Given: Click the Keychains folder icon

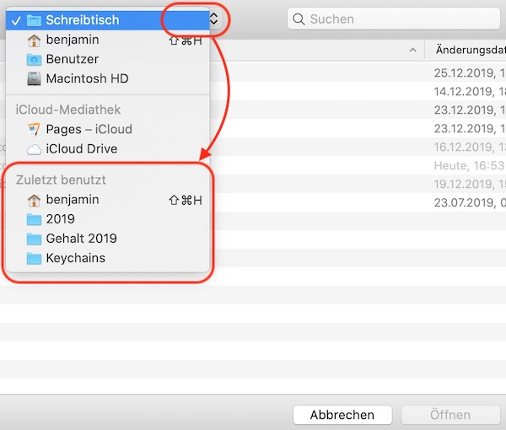Looking at the screenshot, I should pyautogui.click(x=34, y=258).
